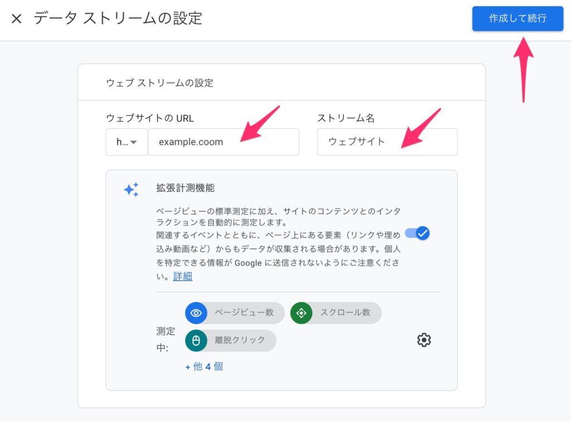Click the blue eye page view icon
Screen dimensions: 571x422
coord(196,313)
